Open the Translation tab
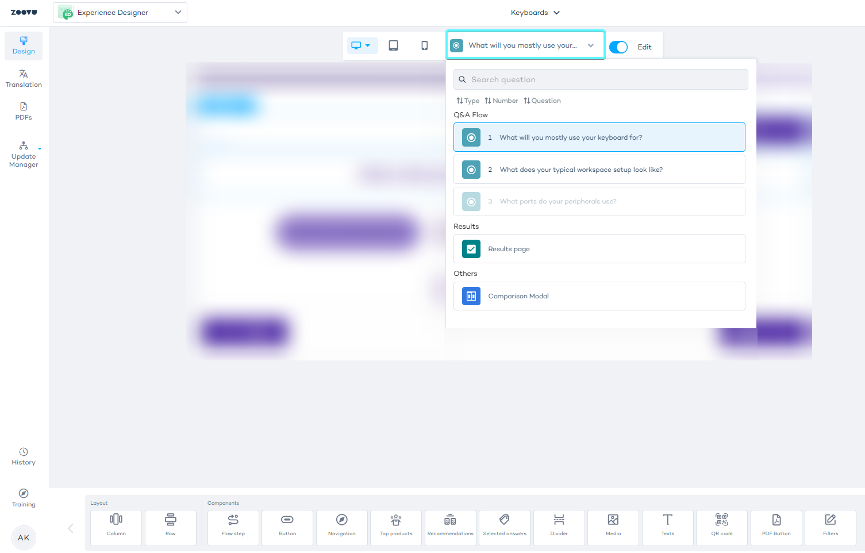The width and height of the screenshot is (865, 553). (24, 78)
